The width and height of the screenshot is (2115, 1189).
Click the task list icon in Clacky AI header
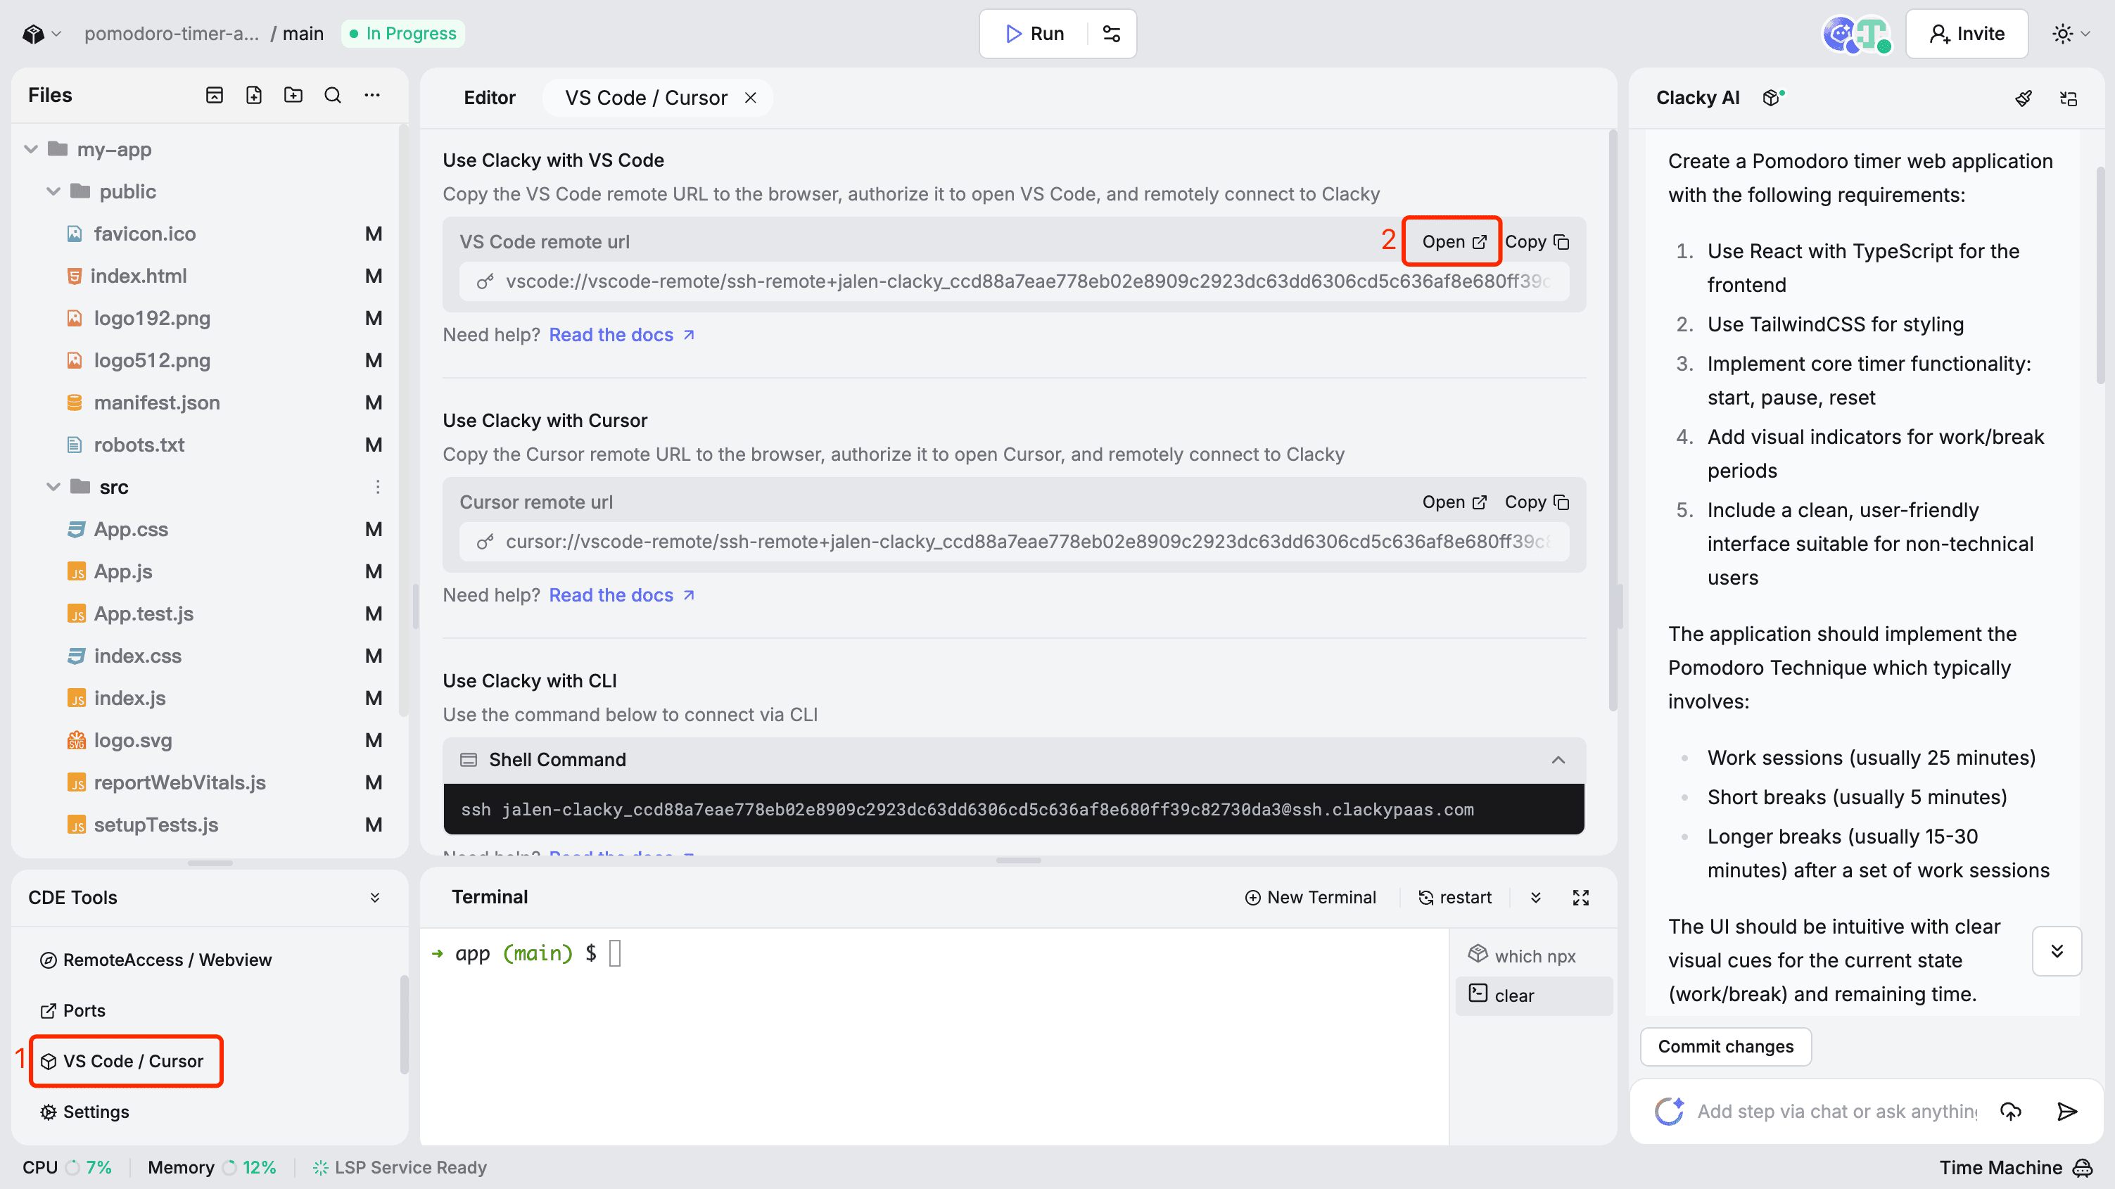coord(2068,98)
